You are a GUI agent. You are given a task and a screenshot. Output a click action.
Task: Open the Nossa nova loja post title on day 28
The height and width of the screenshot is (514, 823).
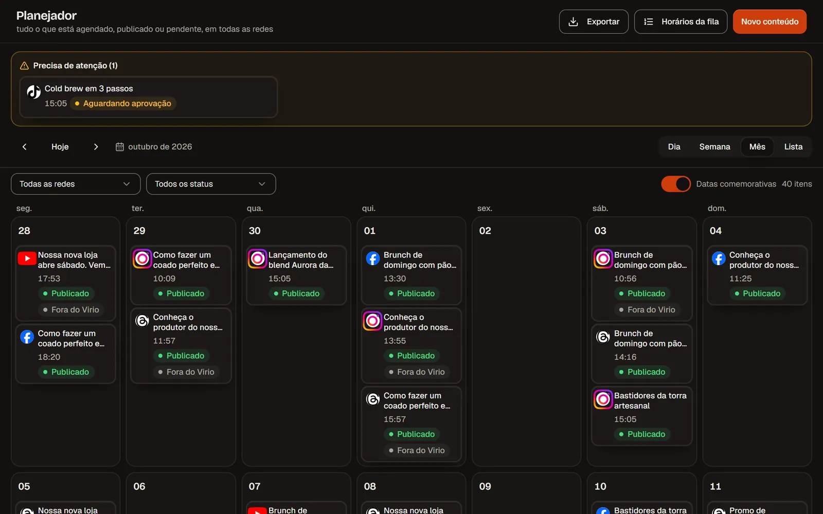(74, 260)
